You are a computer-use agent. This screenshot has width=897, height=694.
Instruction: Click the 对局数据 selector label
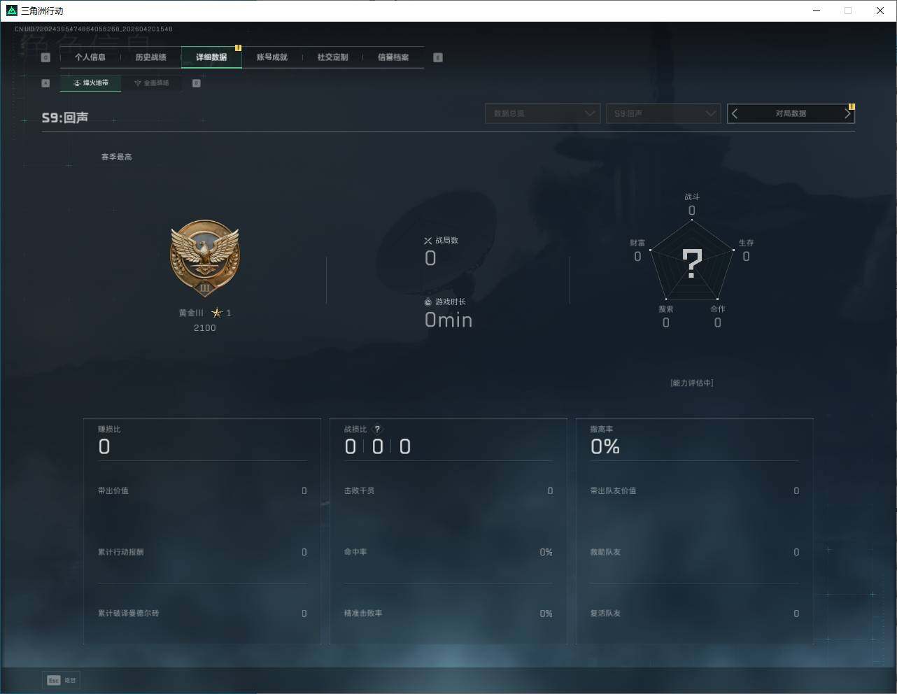(x=791, y=113)
